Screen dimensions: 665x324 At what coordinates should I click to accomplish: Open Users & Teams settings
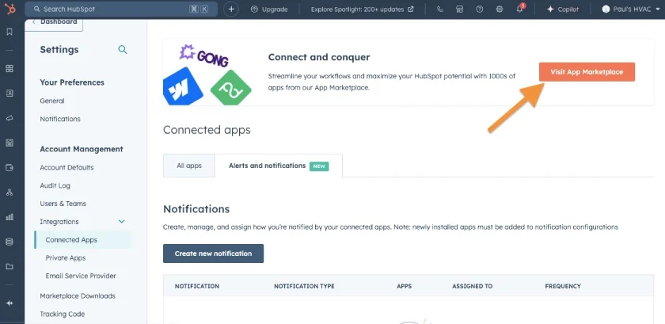pyautogui.click(x=63, y=204)
